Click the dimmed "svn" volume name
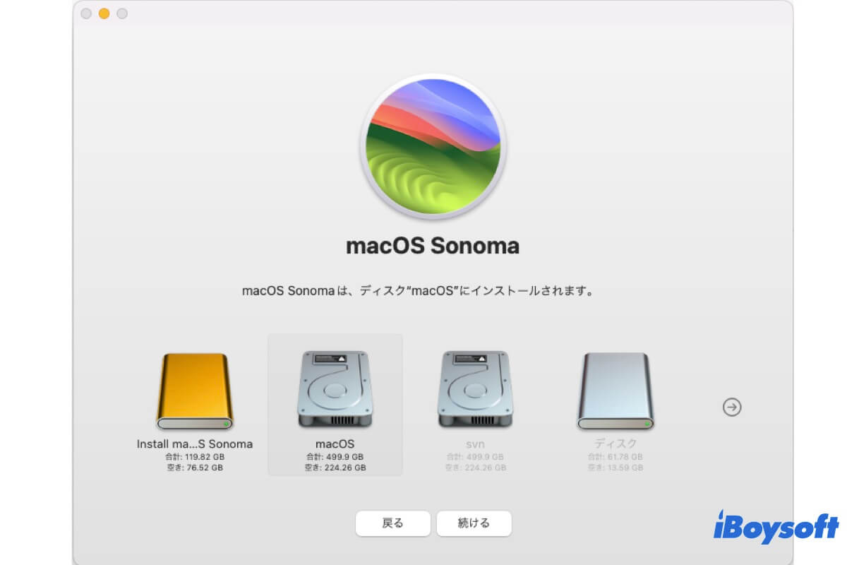 tap(476, 444)
